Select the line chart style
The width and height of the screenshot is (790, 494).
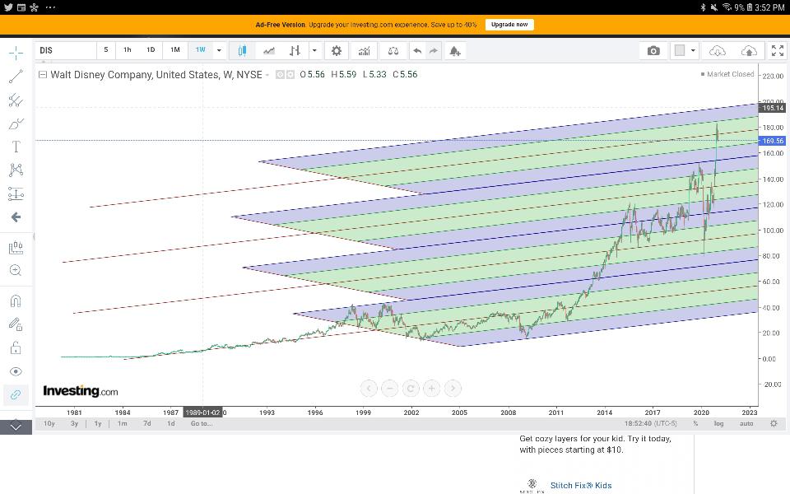click(269, 50)
